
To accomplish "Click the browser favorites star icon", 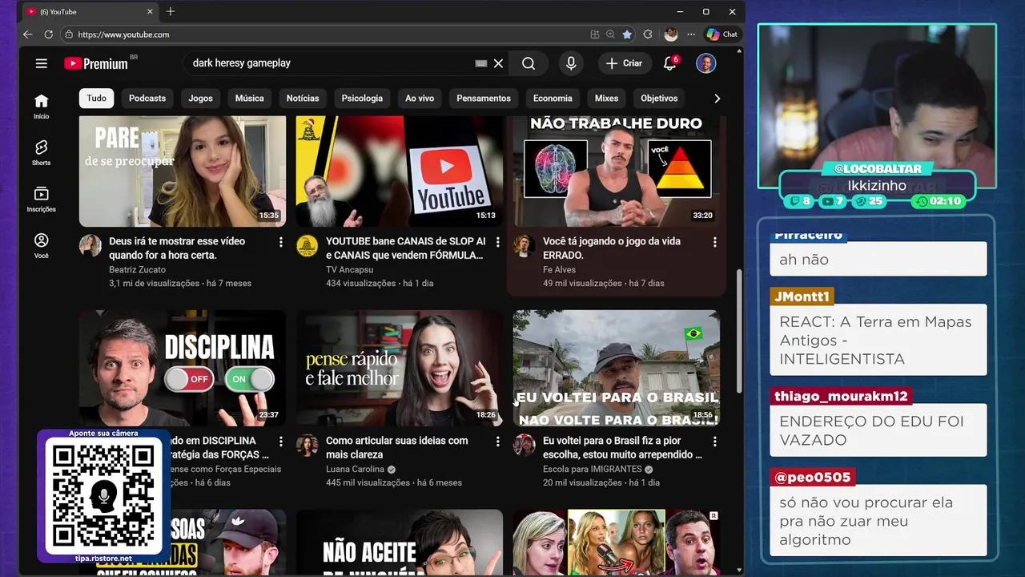I will [x=627, y=34].
